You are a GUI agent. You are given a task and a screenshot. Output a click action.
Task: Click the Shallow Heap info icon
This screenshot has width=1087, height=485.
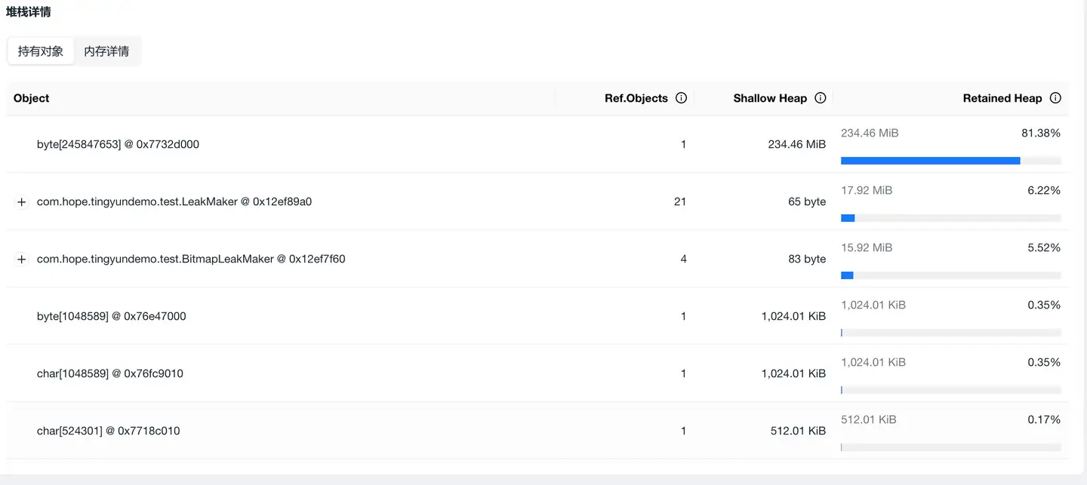click(821, 98)
